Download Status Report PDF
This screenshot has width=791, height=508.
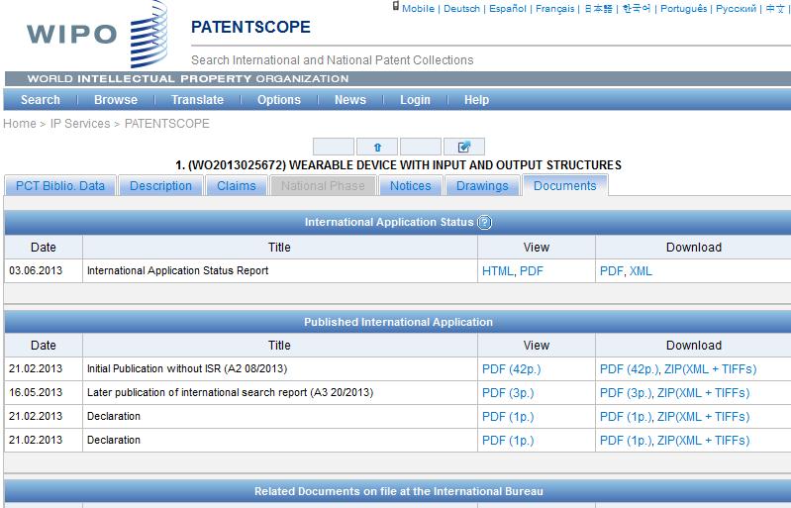pos(612,271)
